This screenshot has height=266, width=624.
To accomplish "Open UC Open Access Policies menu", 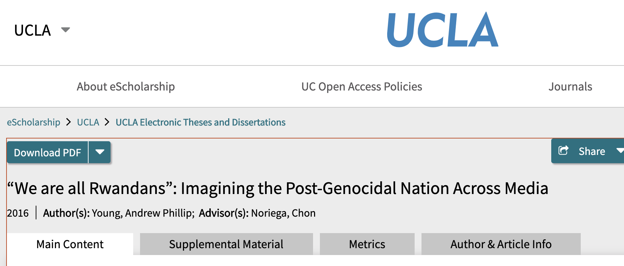I will point(361,86).
